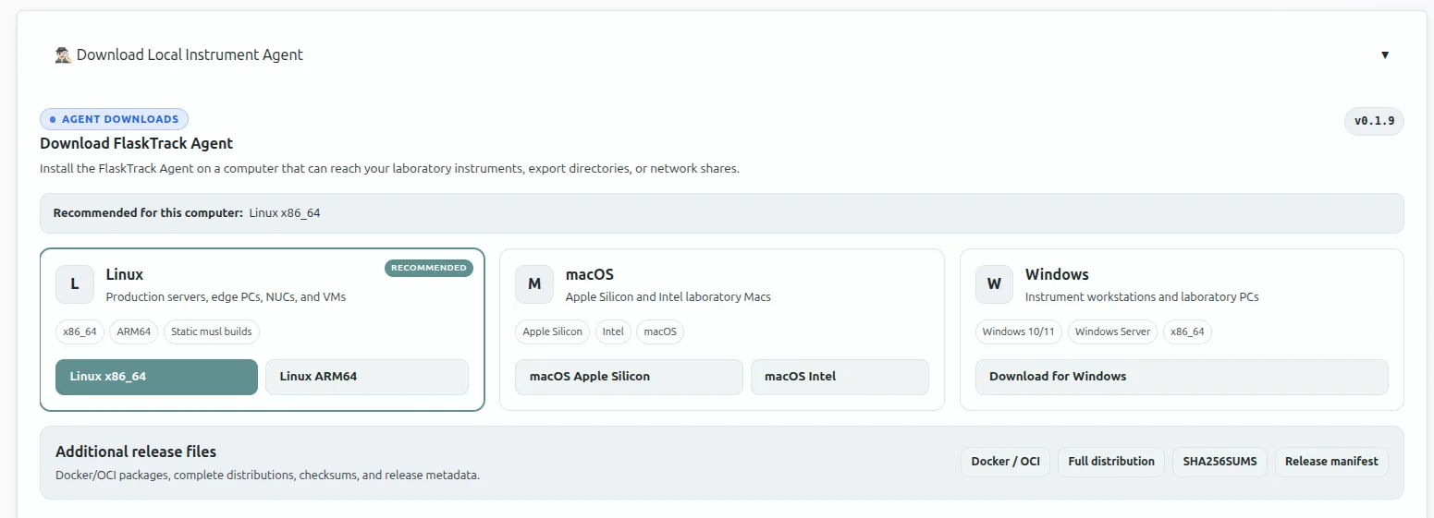This screenshot has width=1434, height=518.
Task: Get the Full distribution package
Action: pyautogui.click(x=1111, y=462)
